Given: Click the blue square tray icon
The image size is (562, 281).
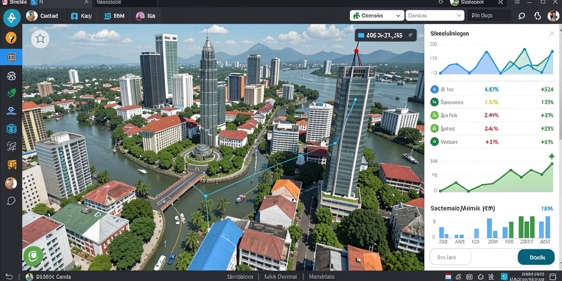Looking at the screenshot, I should (x=504, y=277).
